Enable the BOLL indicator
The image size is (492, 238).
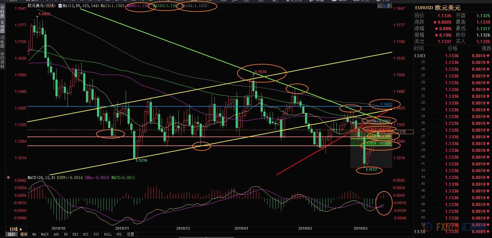tap(108, 234)
